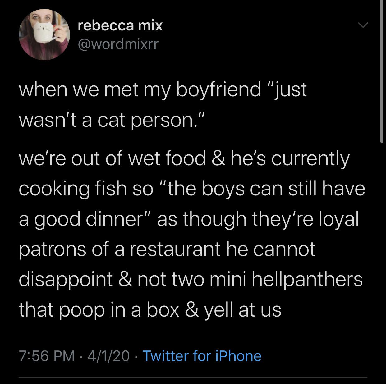Open the @wordmixrr handle link
This screenshot has width=386, height=384.
pyautogui.click(x=118, y=44)
